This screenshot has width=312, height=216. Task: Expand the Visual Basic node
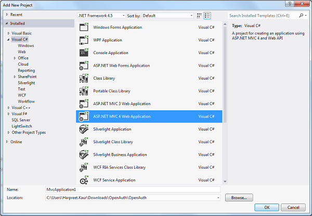pos(8,33)
